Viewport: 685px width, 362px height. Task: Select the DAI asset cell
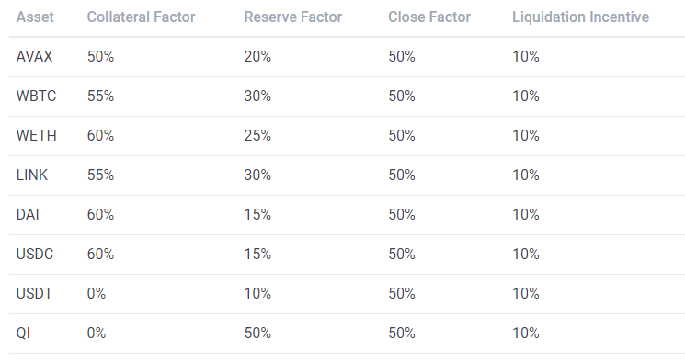(x=28, y=214)
